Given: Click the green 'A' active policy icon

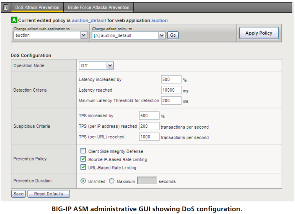Looking at the screenshot, I should pos(14,20).
